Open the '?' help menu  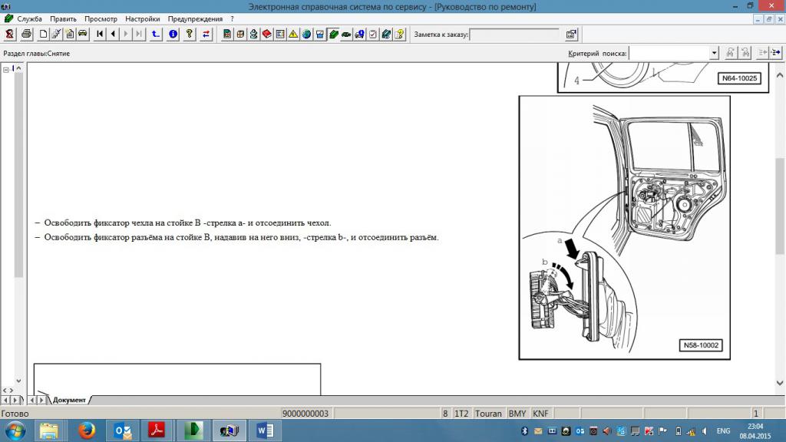click(232, 18)
